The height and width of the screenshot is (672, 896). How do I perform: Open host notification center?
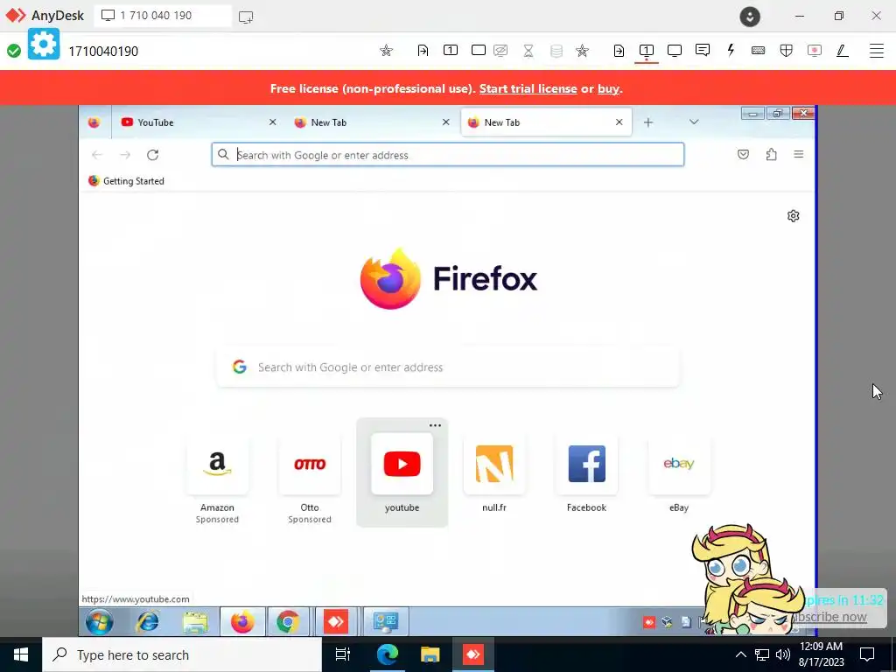(x=867, y=654)
